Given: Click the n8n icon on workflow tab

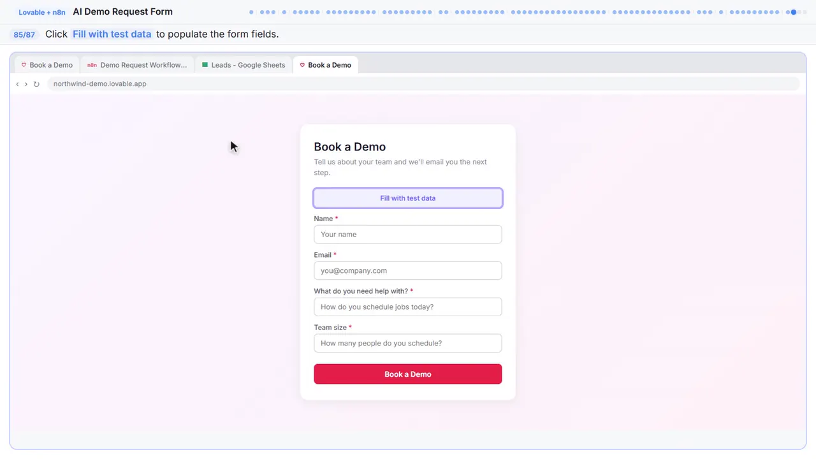Looking at the screenshot, I should pos(92,65).
